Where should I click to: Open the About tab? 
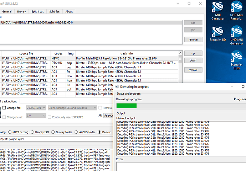69,12
